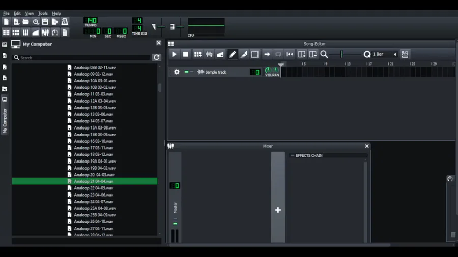Play the song in Song-Editor
The width and height of the screenshot is (458, 257).
(x=174, y=54)
